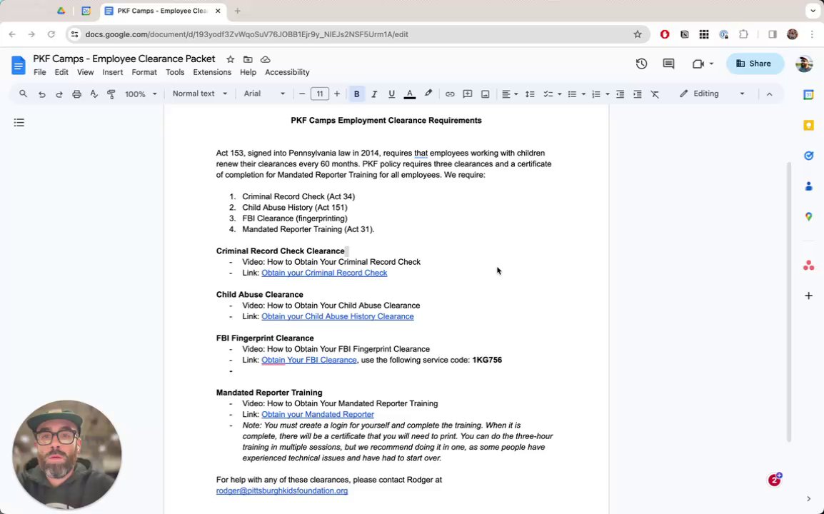Add a comment via toolbar icon
The width and height of the screenshot is (824, 514).
467,94
